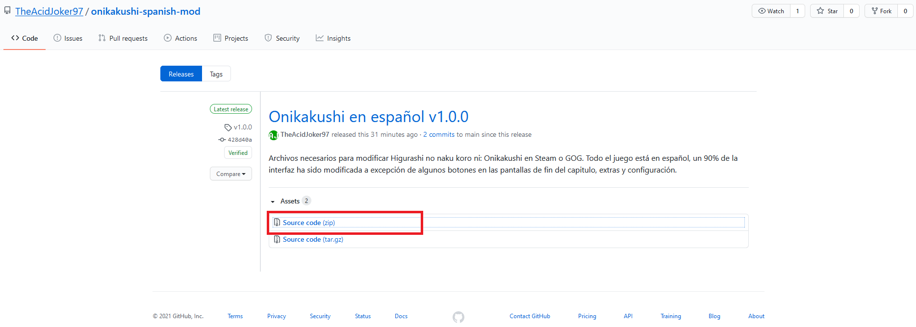Viewport: 916px width, 327px height.
Task: Click the TheAcidJoker97 avatar image
Action: pos(273,135)
